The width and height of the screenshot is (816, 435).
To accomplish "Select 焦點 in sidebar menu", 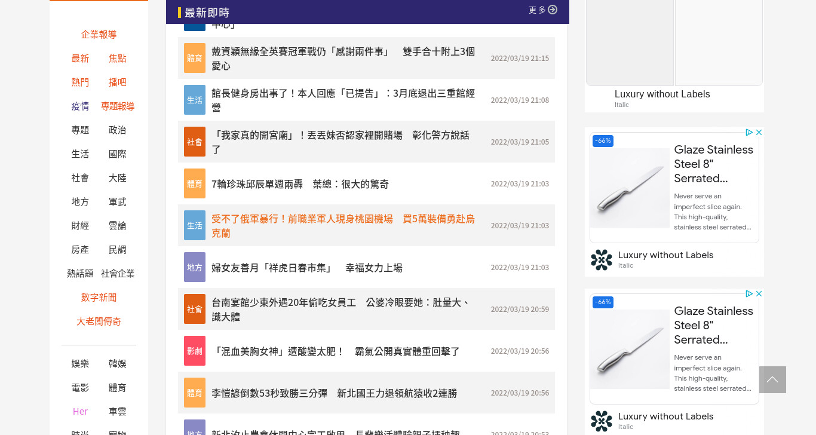I will pyautogui.click(x=117, y=59).
